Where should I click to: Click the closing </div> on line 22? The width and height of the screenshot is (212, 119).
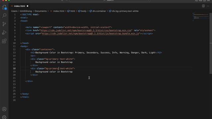tap(29, 81)
